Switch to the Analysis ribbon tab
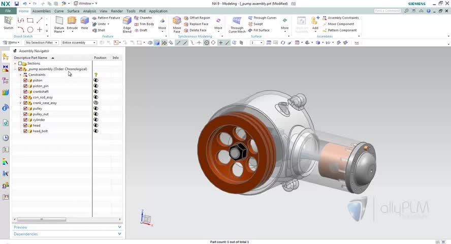Screen dimensions: 451x244 [89, 11]
